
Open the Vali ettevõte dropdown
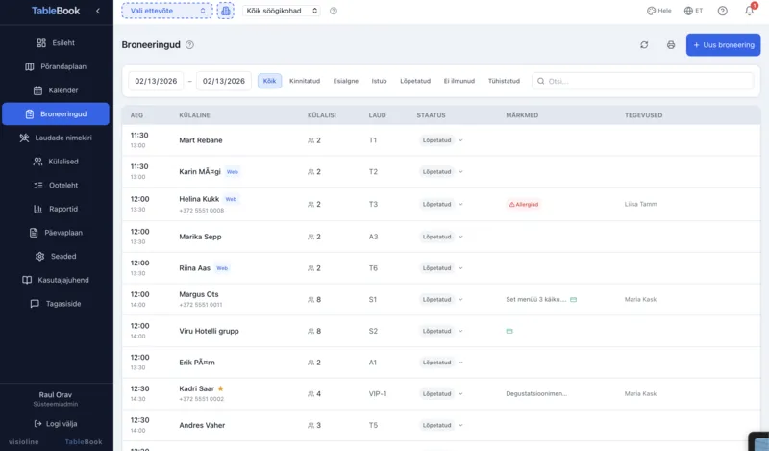166,11
